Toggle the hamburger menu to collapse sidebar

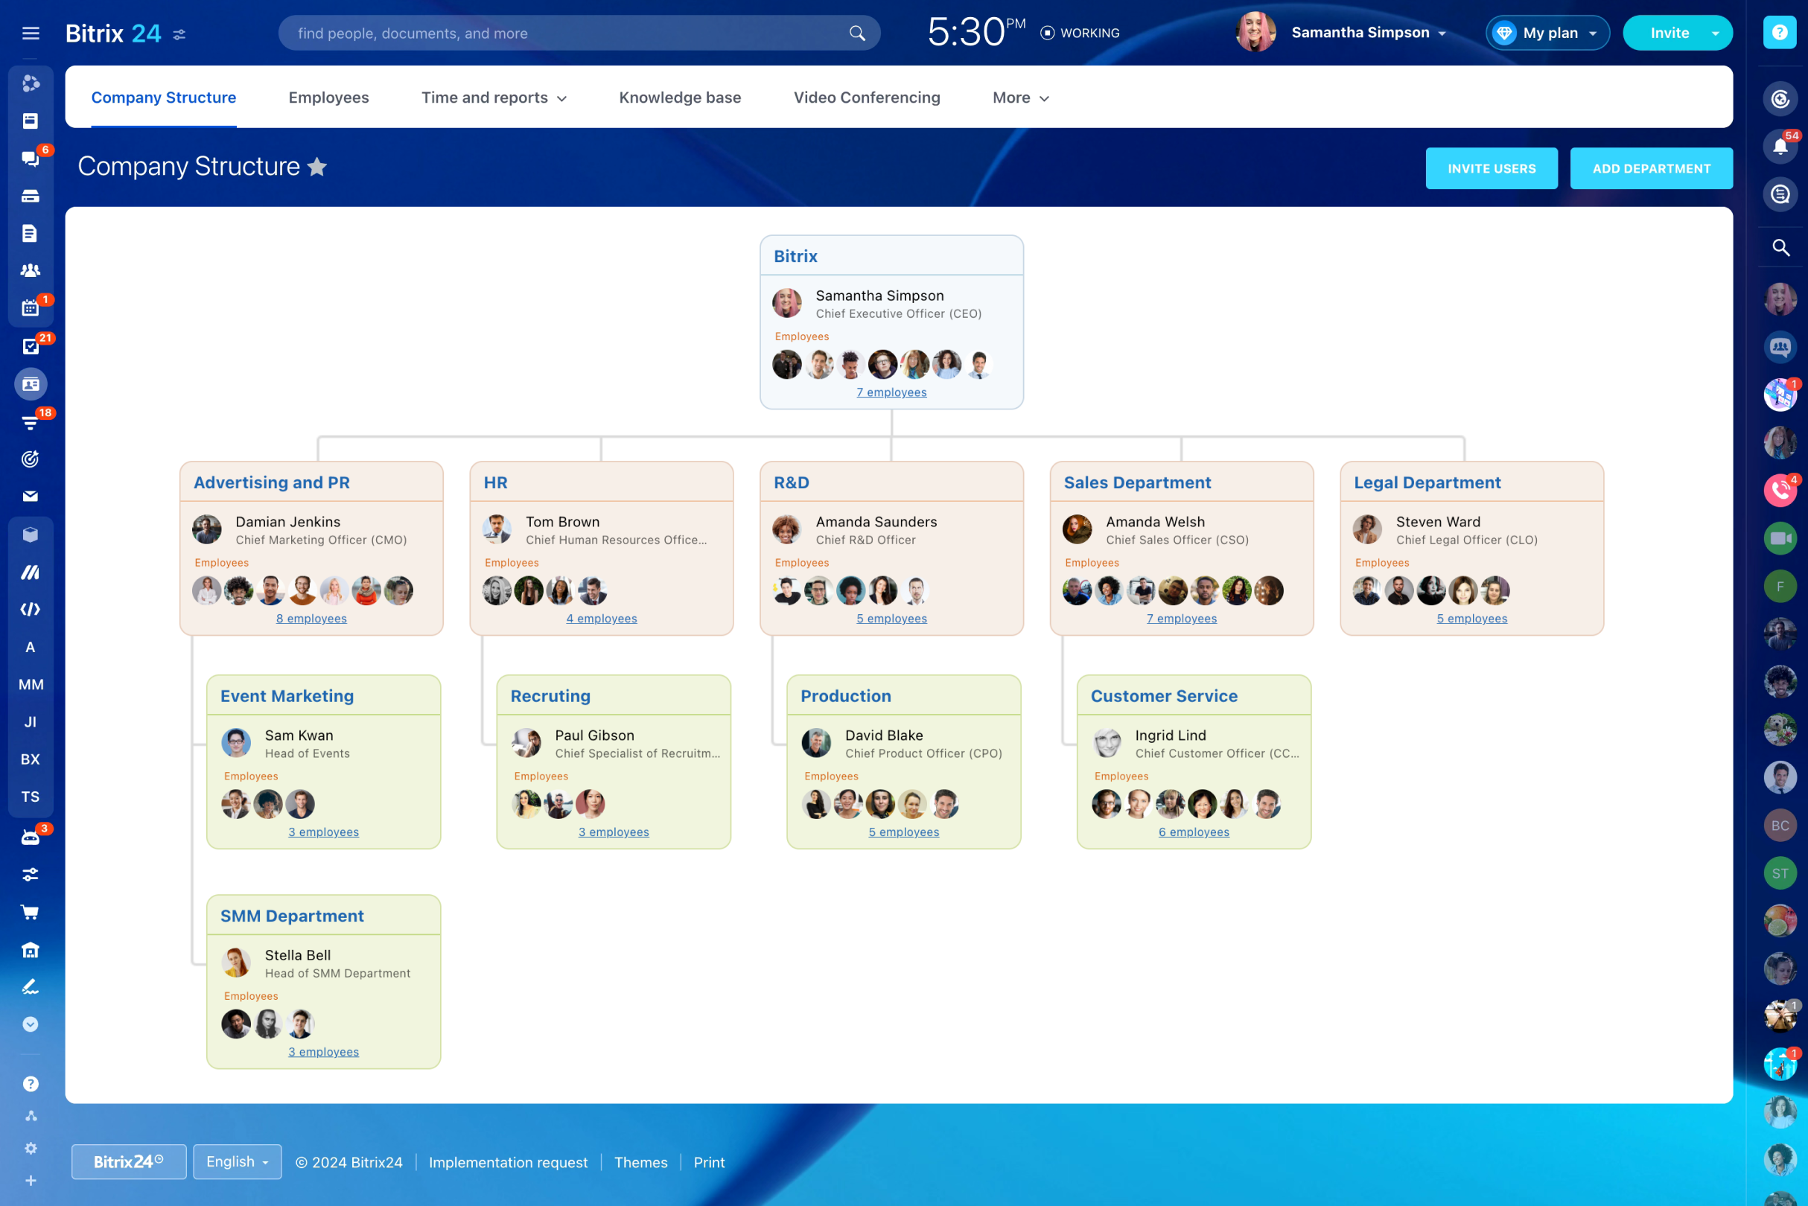point(30,33)
